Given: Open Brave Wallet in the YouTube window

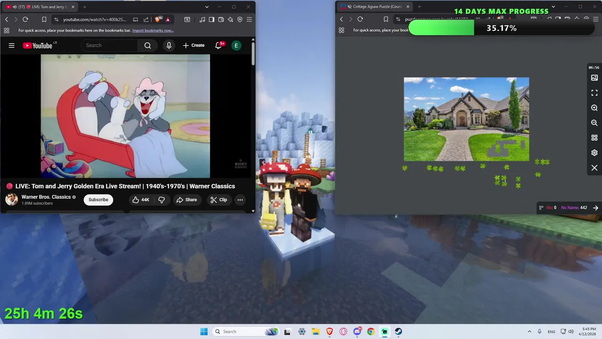Looking at the screenshot, I should click(221, 19).
